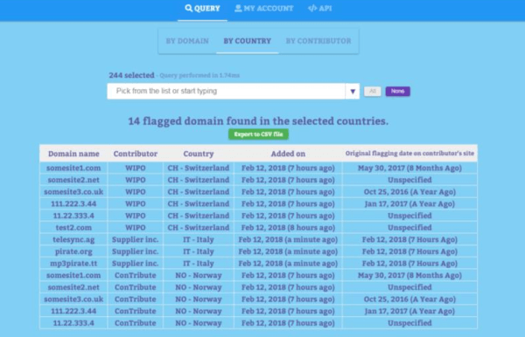The width and height of the screenshot is (525, 337).
Task: Click the person icon beside My Account
Action: coord(238,9)
